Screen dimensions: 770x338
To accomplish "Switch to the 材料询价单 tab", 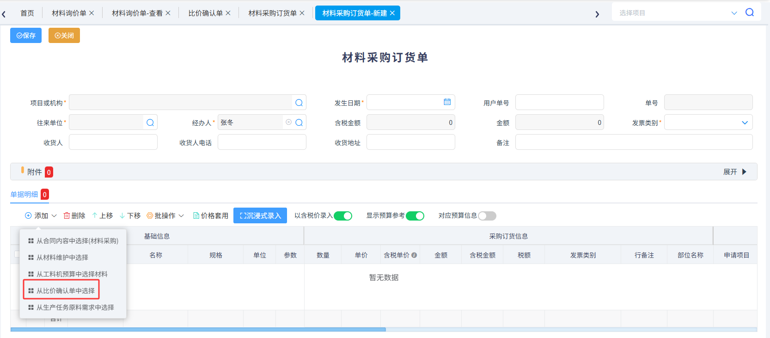I will coord(69,13).
